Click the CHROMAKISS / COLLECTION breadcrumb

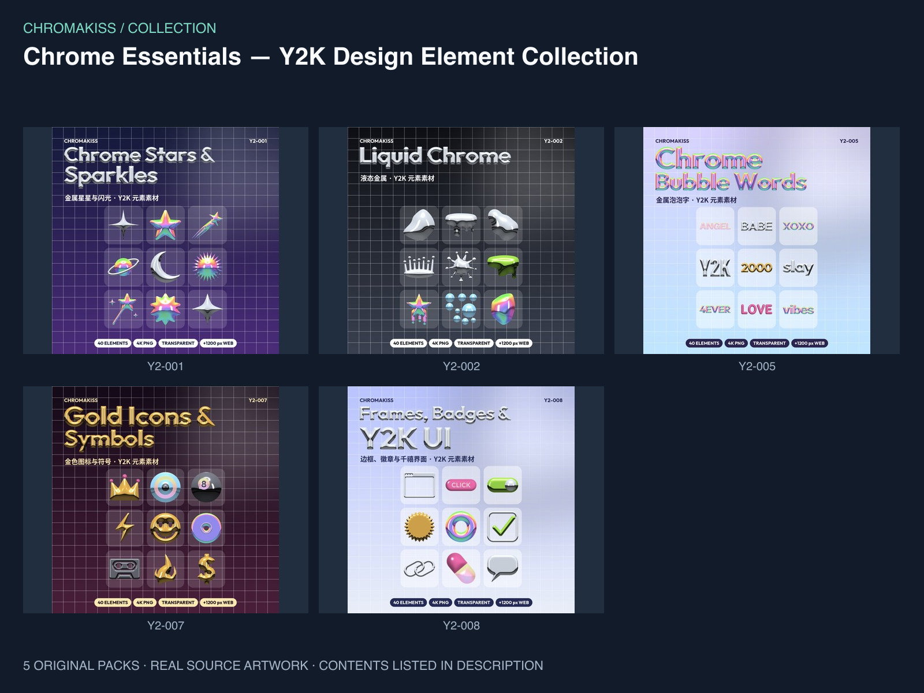pos(120,28)
